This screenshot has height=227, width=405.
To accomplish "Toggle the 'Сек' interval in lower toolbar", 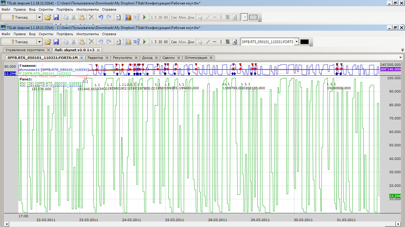I will click(174, 42).
